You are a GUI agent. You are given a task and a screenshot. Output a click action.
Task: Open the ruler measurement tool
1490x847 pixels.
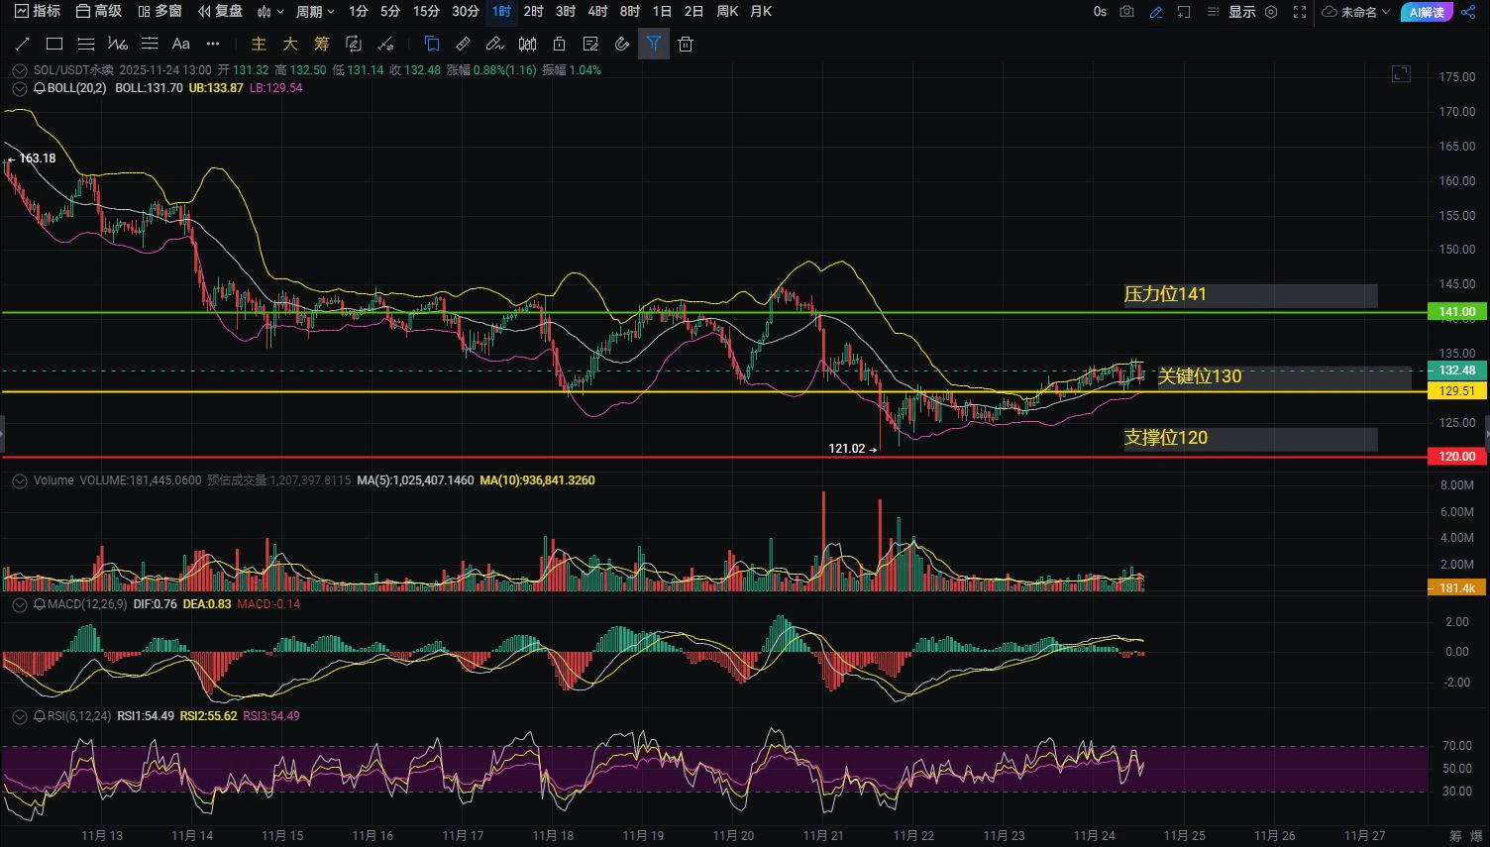coord(463,44)
